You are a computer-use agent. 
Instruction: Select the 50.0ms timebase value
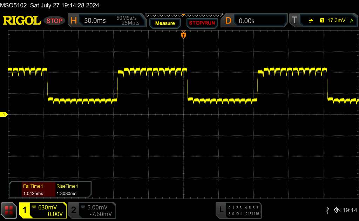(95, 21)
